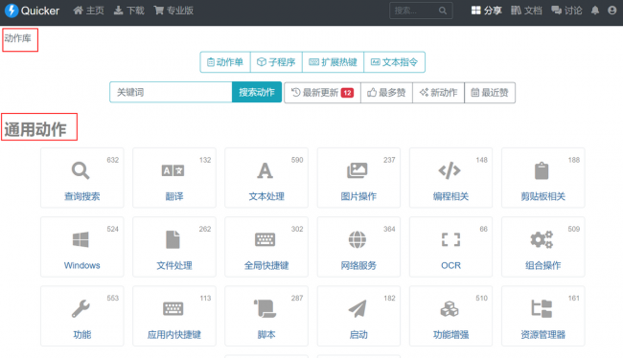Open the Windows logo category icon
623x358 pixels.
point(81,239)
